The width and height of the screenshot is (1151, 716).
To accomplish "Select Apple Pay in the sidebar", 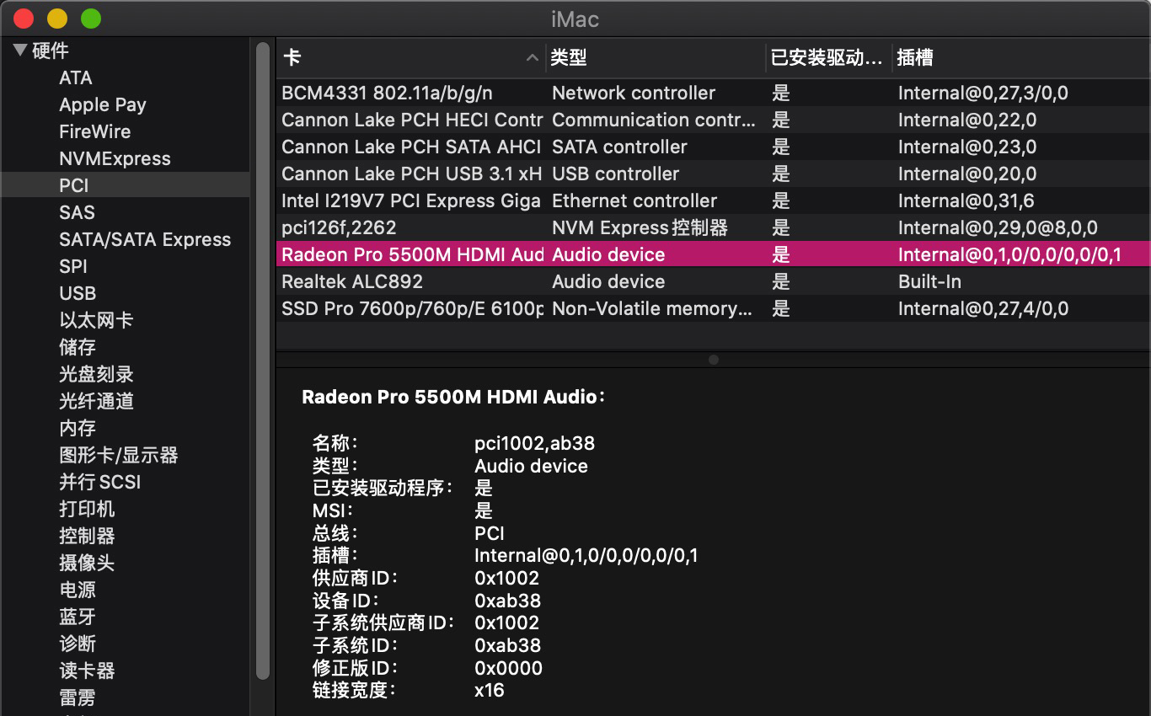I will 103,104.
